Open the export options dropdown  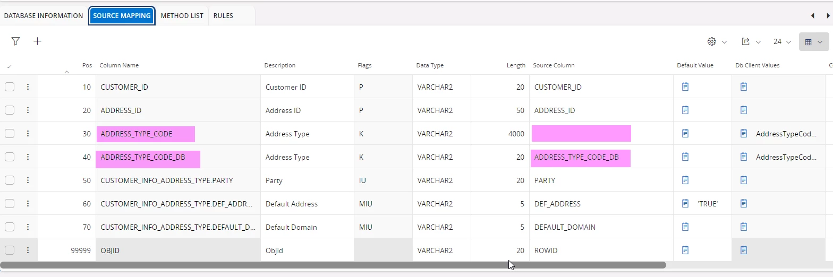(x=751, y=41)
